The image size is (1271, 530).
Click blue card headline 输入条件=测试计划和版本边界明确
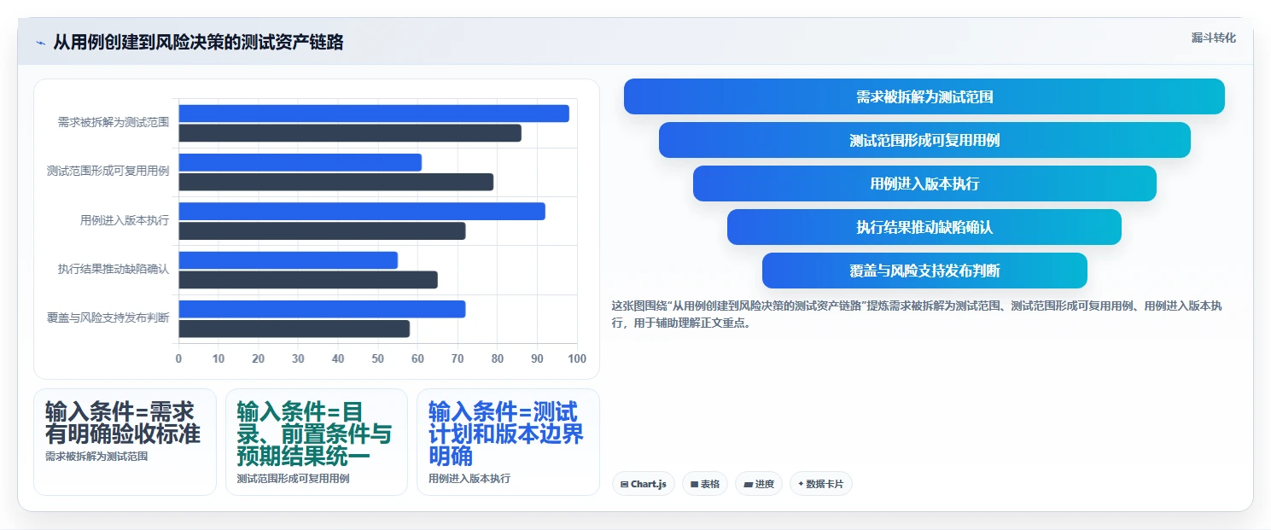pos(506,434)
